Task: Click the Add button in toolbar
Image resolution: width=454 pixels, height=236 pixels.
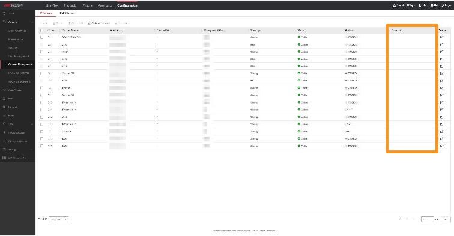Action: point(43,23)
